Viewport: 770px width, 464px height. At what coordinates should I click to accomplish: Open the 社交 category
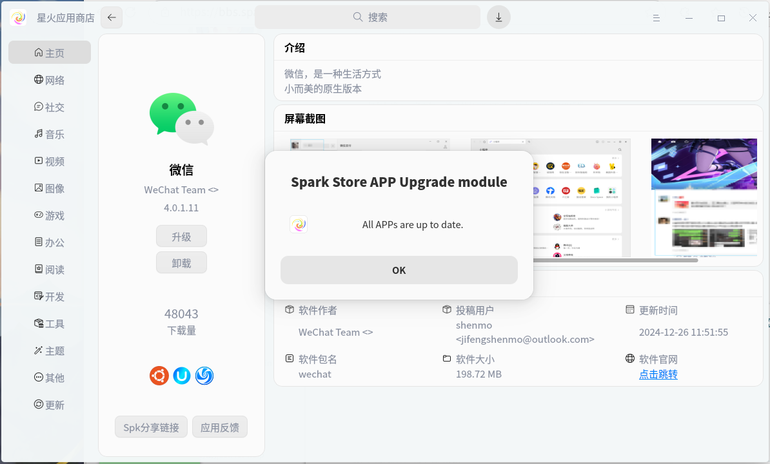[50, 107]
